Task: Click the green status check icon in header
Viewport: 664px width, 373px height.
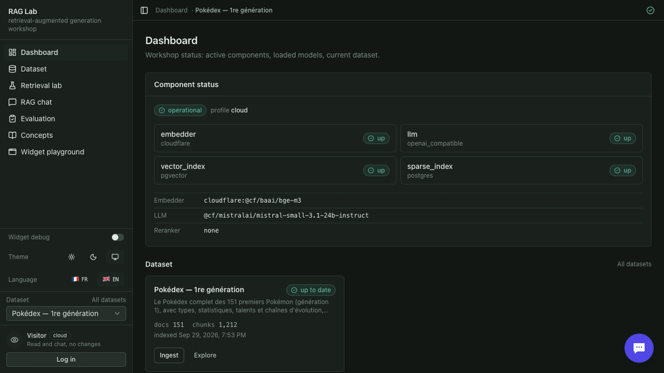Action: coord(650,10)
